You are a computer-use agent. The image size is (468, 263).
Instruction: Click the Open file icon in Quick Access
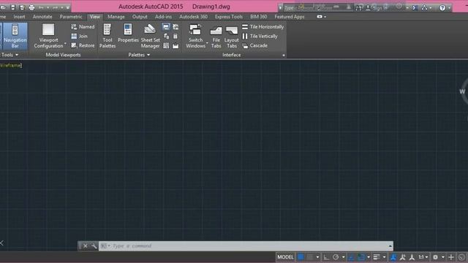click(3, 7)
